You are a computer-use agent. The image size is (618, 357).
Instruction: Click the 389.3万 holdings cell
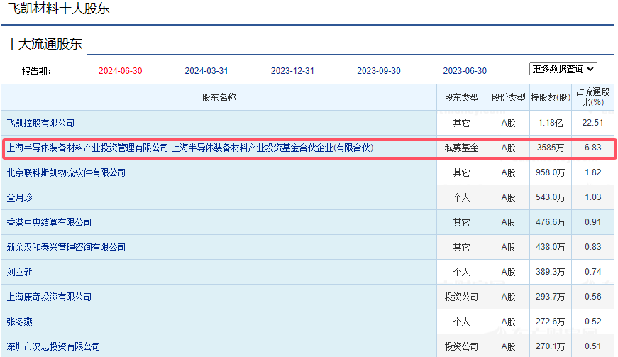550,272
